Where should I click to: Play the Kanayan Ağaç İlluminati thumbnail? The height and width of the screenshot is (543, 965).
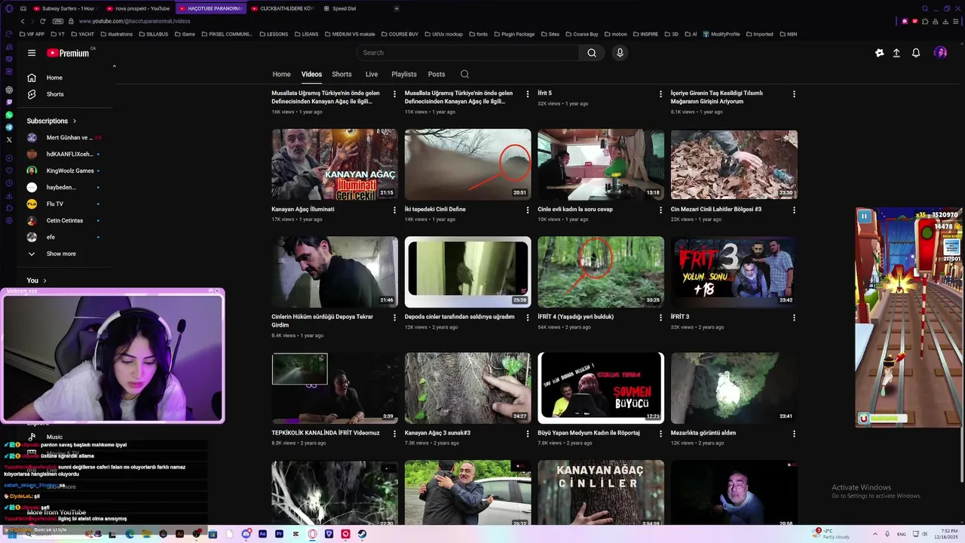click(335, 164)
